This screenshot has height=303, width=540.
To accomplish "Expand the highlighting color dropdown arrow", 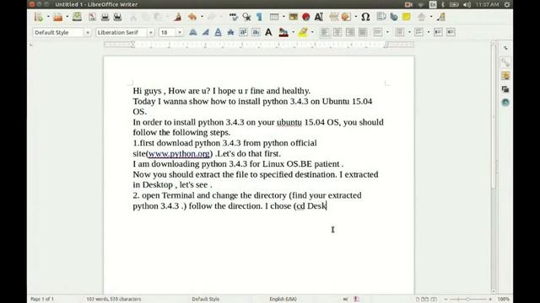I will pyautogui.click(x=312, y=33).
